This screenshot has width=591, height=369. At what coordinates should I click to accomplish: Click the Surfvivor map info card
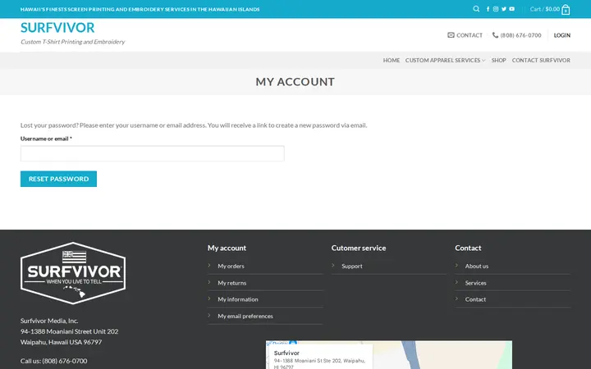point(322,357)
